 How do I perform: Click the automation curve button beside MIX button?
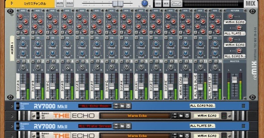click(176, 4)
